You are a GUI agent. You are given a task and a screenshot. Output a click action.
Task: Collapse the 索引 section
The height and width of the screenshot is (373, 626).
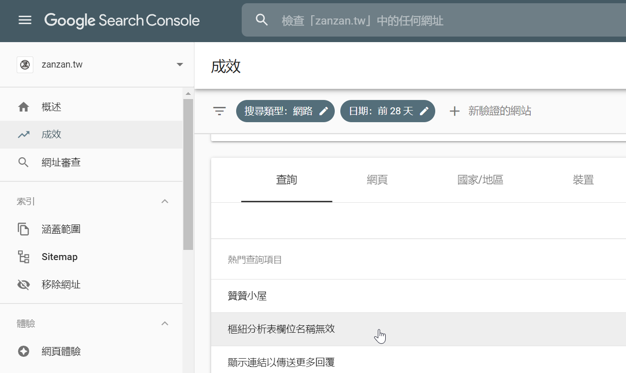point(164,201)
